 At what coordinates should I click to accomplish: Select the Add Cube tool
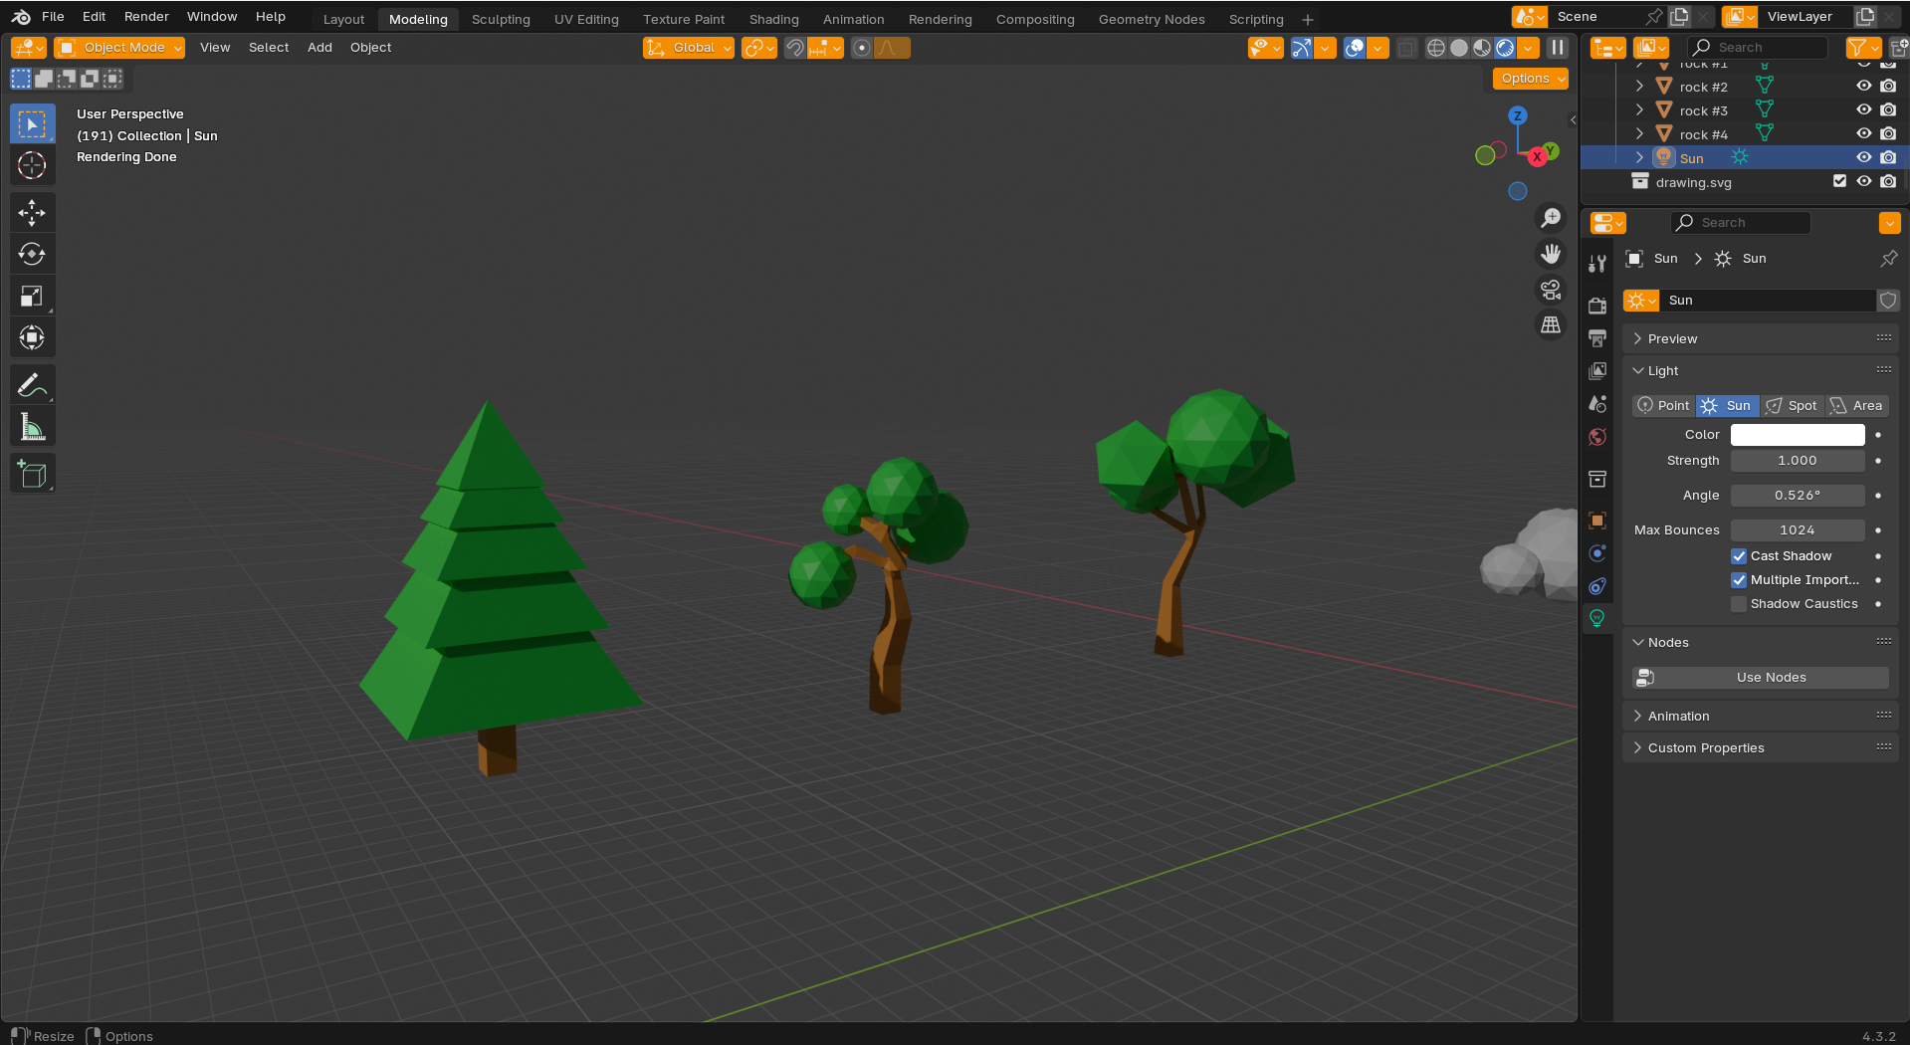[x=32, y=474]
